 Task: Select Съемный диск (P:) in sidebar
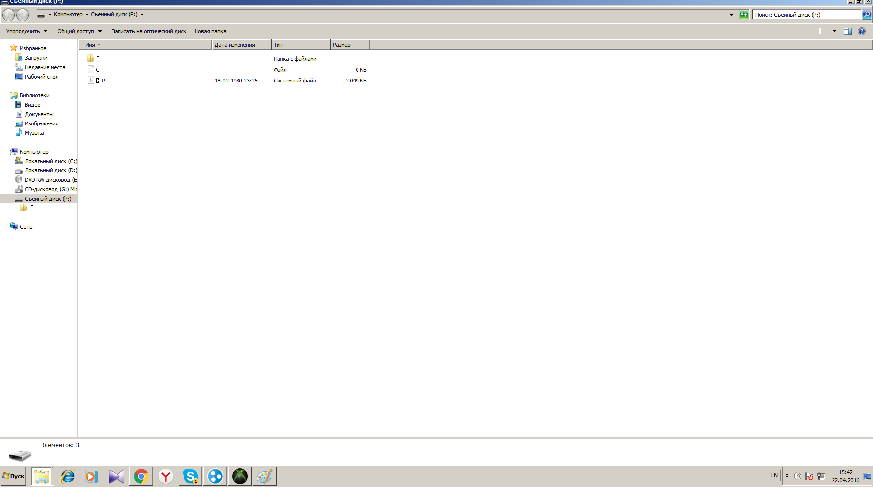pyautogui.click(x=48, y=199)
